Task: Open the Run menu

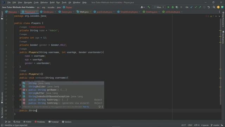Action: 58,2
